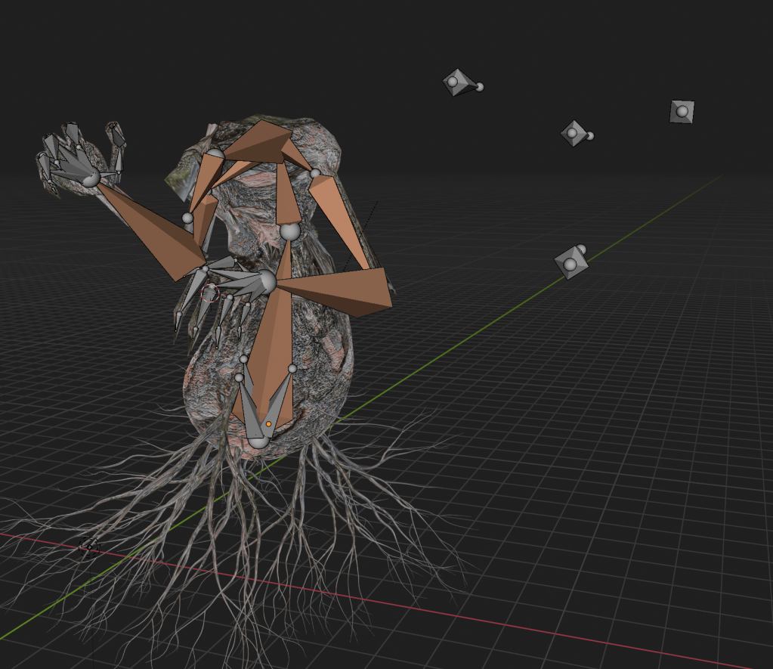
Task: Select the large ball joint at the lower hand
Action: tap(267, 282)
